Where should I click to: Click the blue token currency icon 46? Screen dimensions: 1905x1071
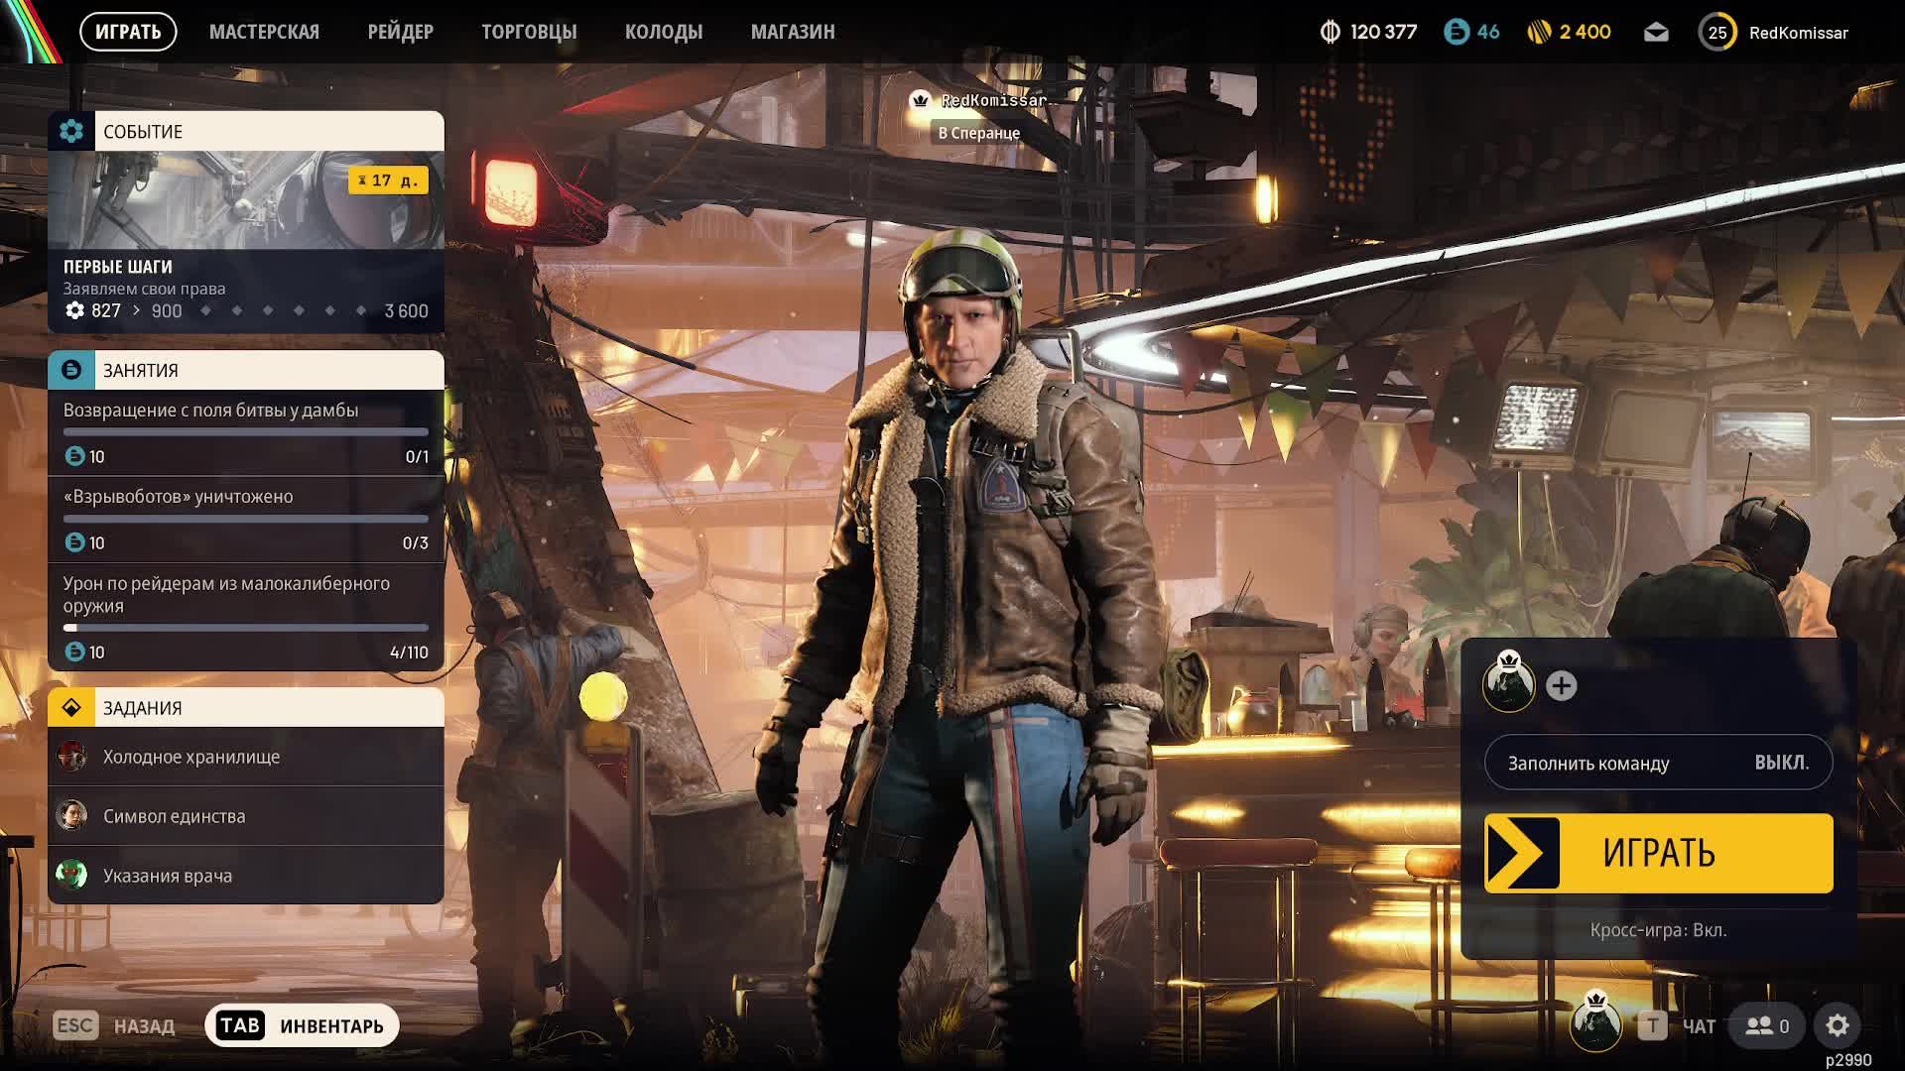[1456, 33]
